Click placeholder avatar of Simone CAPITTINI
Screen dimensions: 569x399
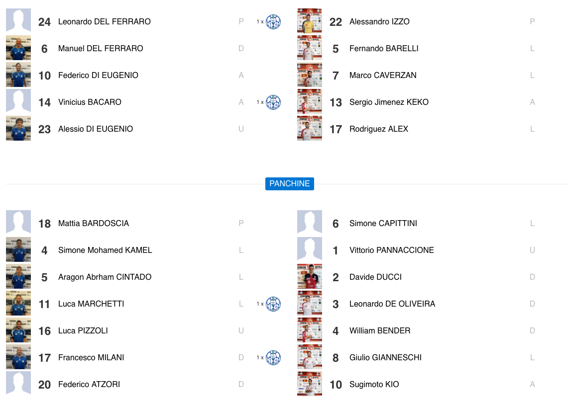pos(310,222)
